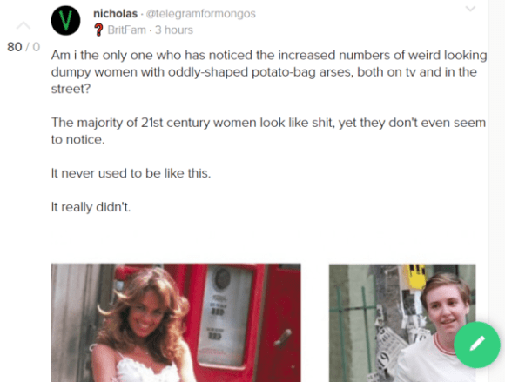Expand the post options chevron menu
The width and height of the screenshot is (505, 382).
(x=470, y=9)
